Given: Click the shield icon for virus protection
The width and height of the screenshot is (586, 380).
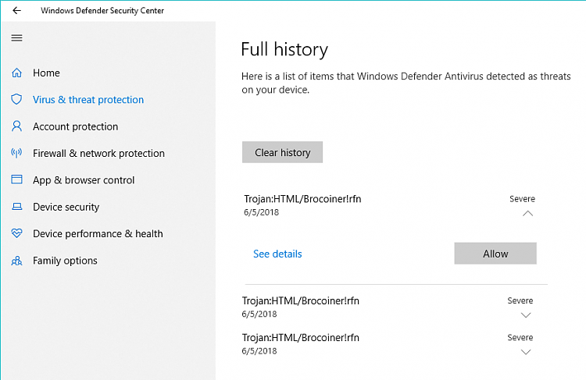Looking at the screenshot, I should [x=16, y=99].
